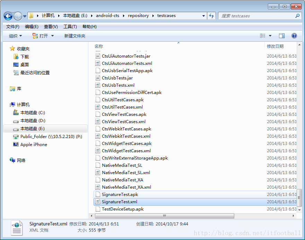The image size is (305, 240).
Task: Expand arrow after repository breadcrumb
Action: point(153,16)
